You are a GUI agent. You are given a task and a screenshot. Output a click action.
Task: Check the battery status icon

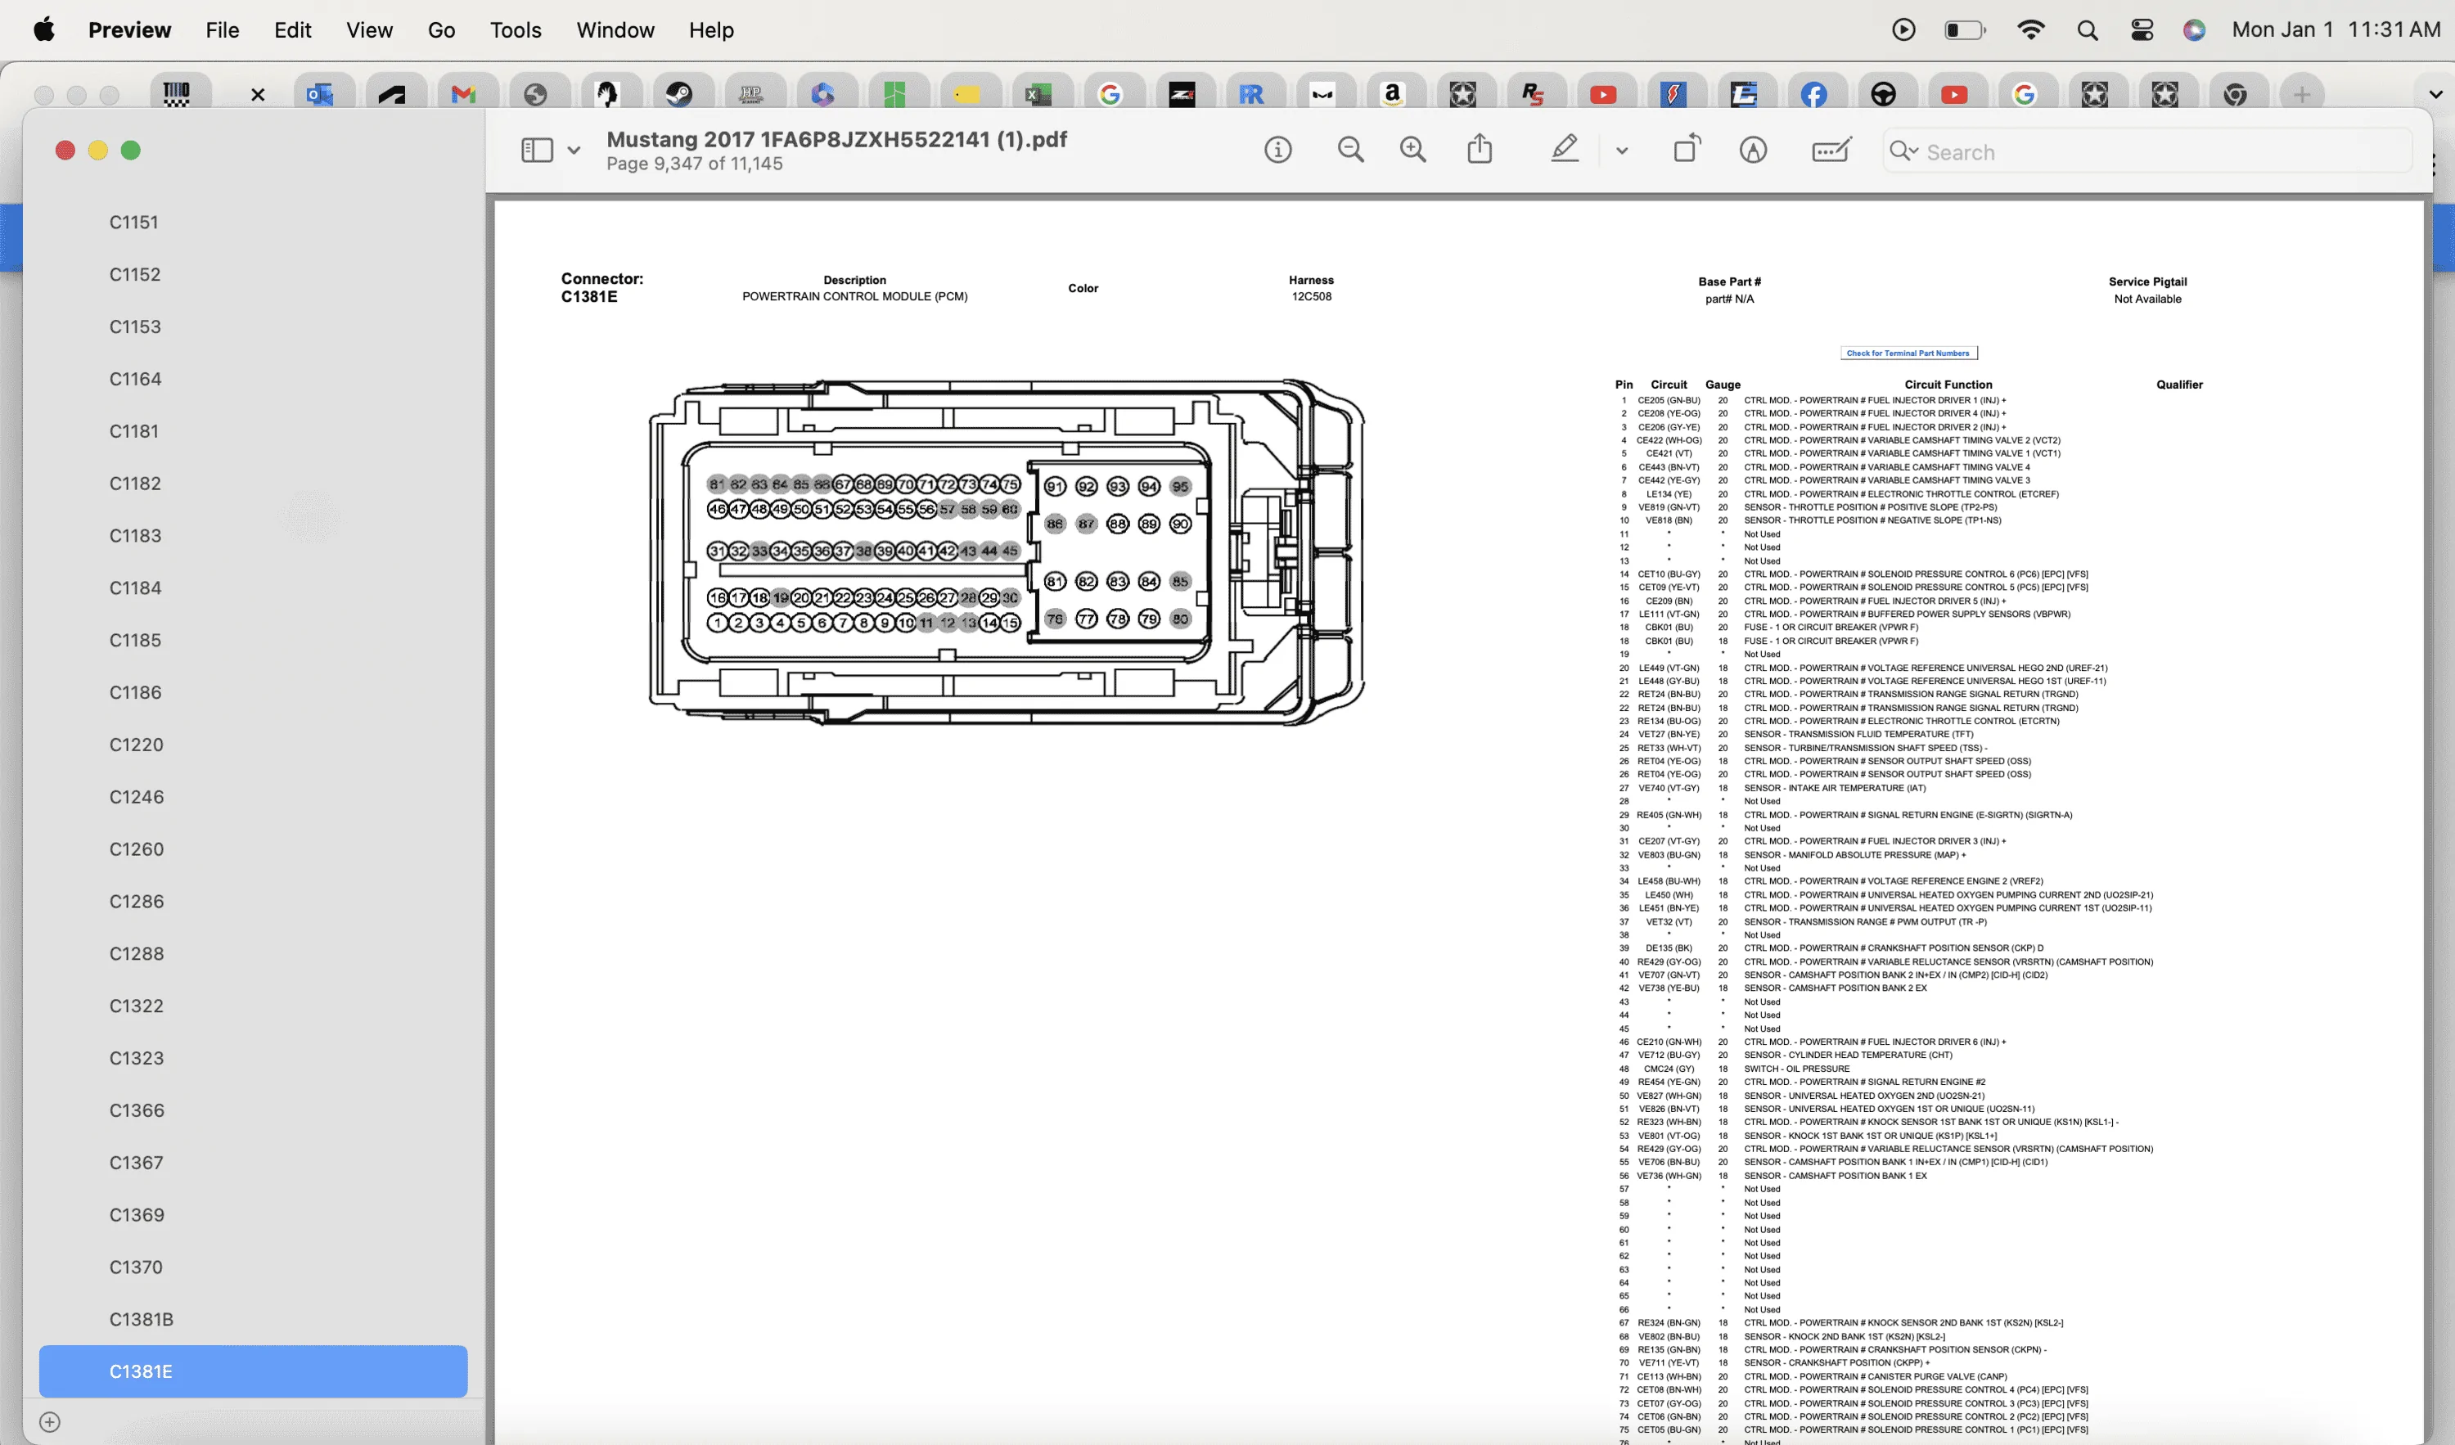[x=1964, y=30]
